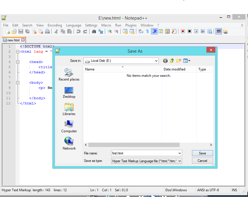This screenshot has width=248, height=197.
Task: Click the Copy toolbar icon
Action: [63, 32]
